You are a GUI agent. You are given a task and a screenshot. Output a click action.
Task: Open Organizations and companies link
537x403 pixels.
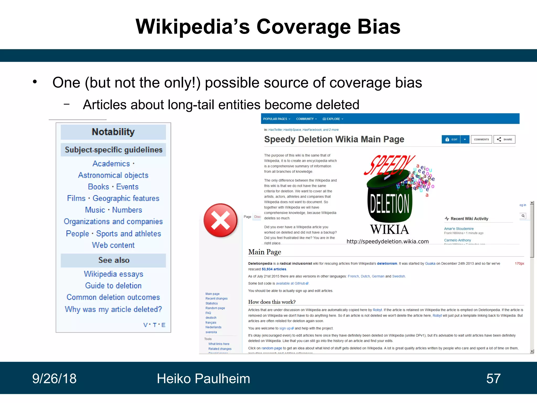(x=113, y=222)
